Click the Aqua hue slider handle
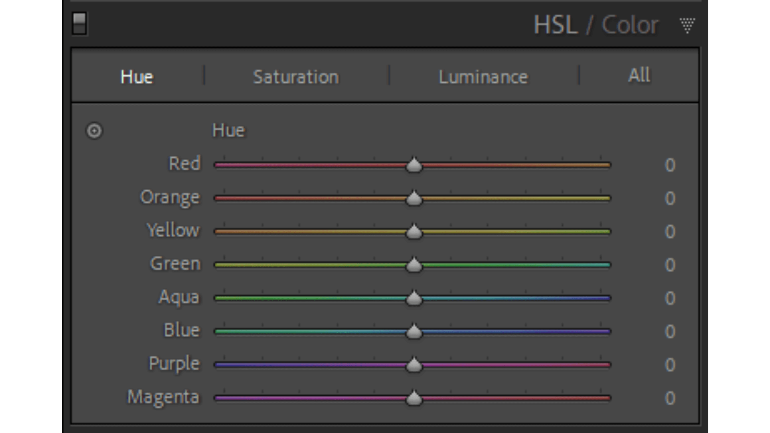The height and width of the screenshot is (433, 770). point(414,298)
